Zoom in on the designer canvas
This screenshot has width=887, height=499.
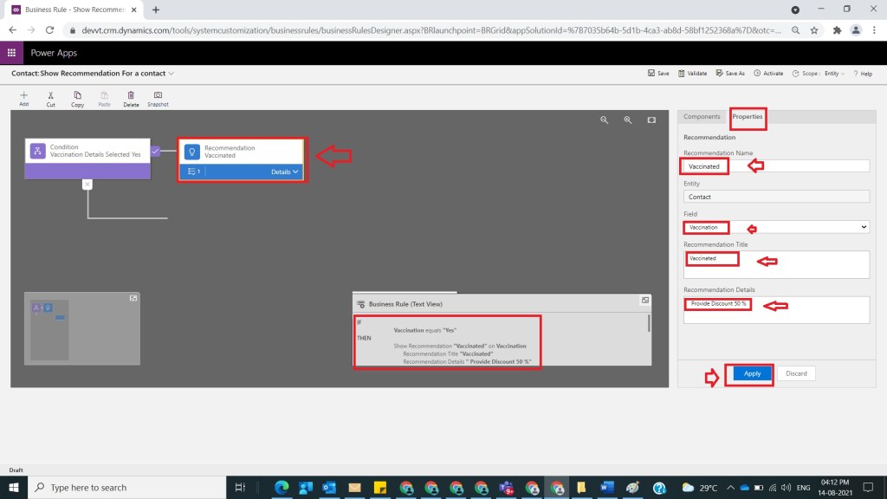[x=628, y=120]
